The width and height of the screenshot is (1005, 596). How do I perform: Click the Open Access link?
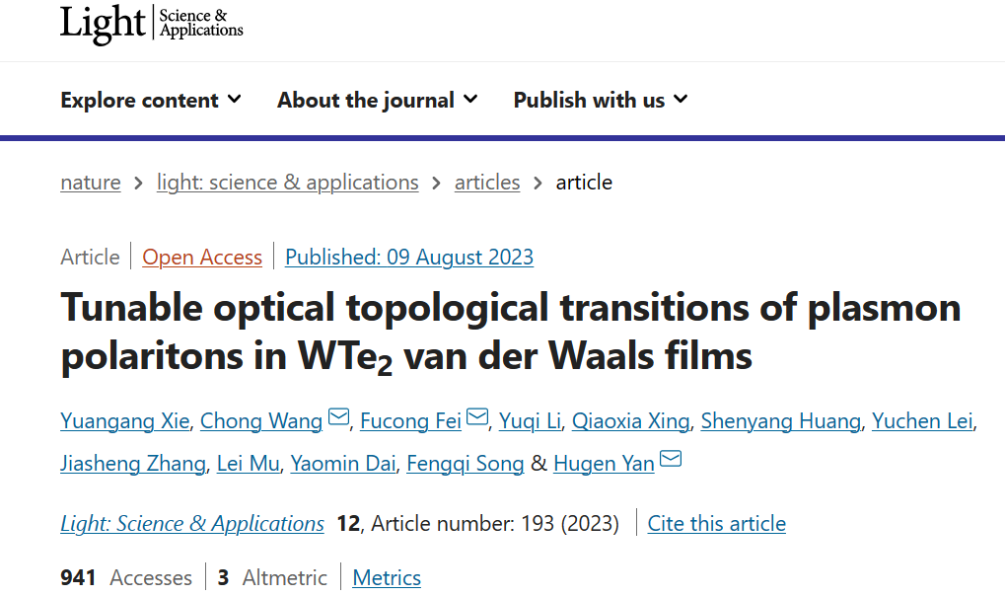(202, 258)
